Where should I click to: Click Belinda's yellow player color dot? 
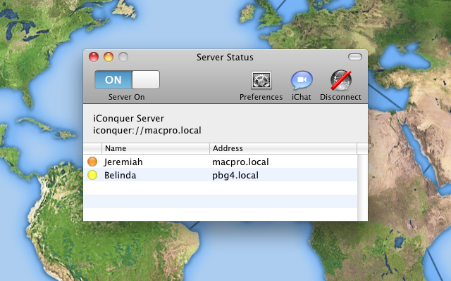(x=92, y=175)
